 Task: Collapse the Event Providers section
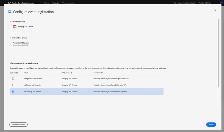tap(10, 22)
